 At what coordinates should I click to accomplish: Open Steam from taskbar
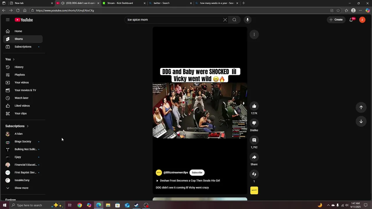(x=136, y=205)
